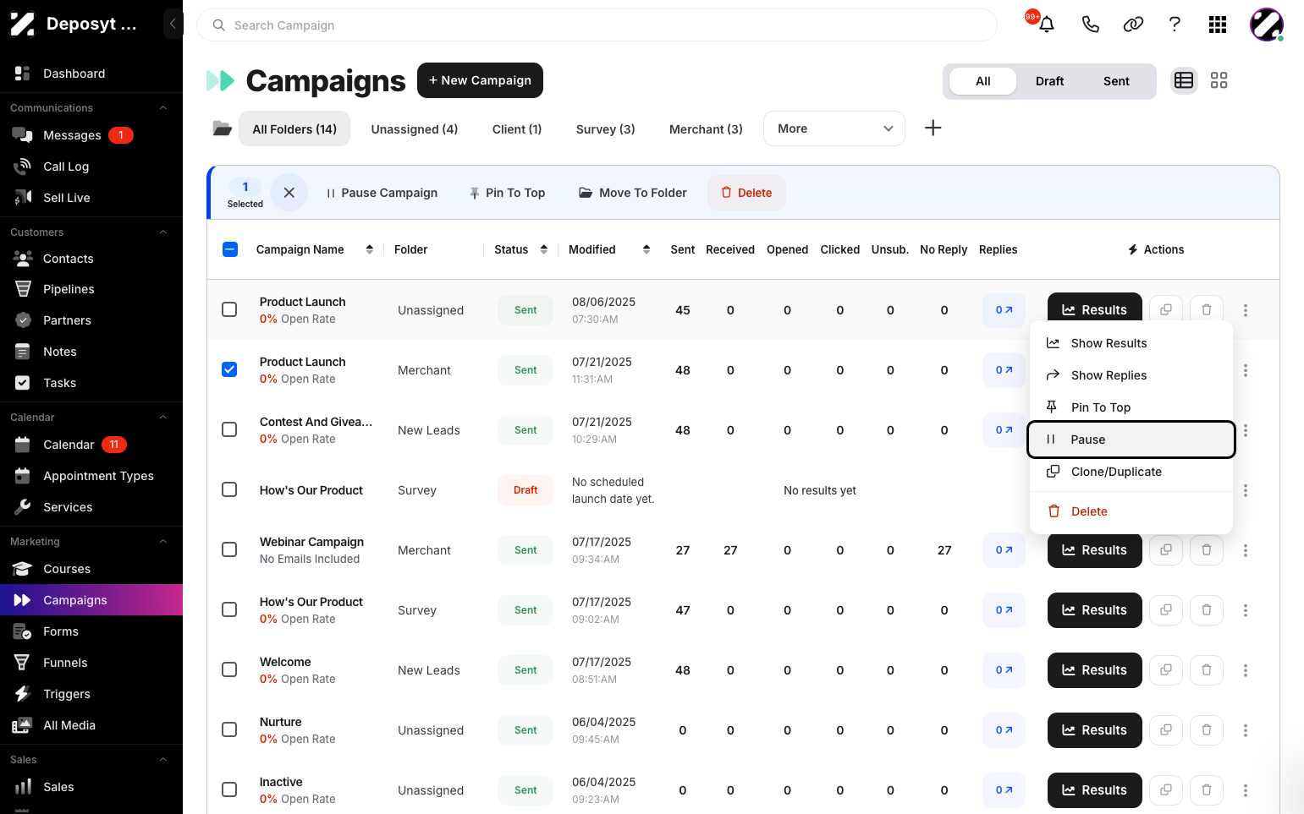
Task: Click the phone dialer icon
Action: click(1090, 25)
